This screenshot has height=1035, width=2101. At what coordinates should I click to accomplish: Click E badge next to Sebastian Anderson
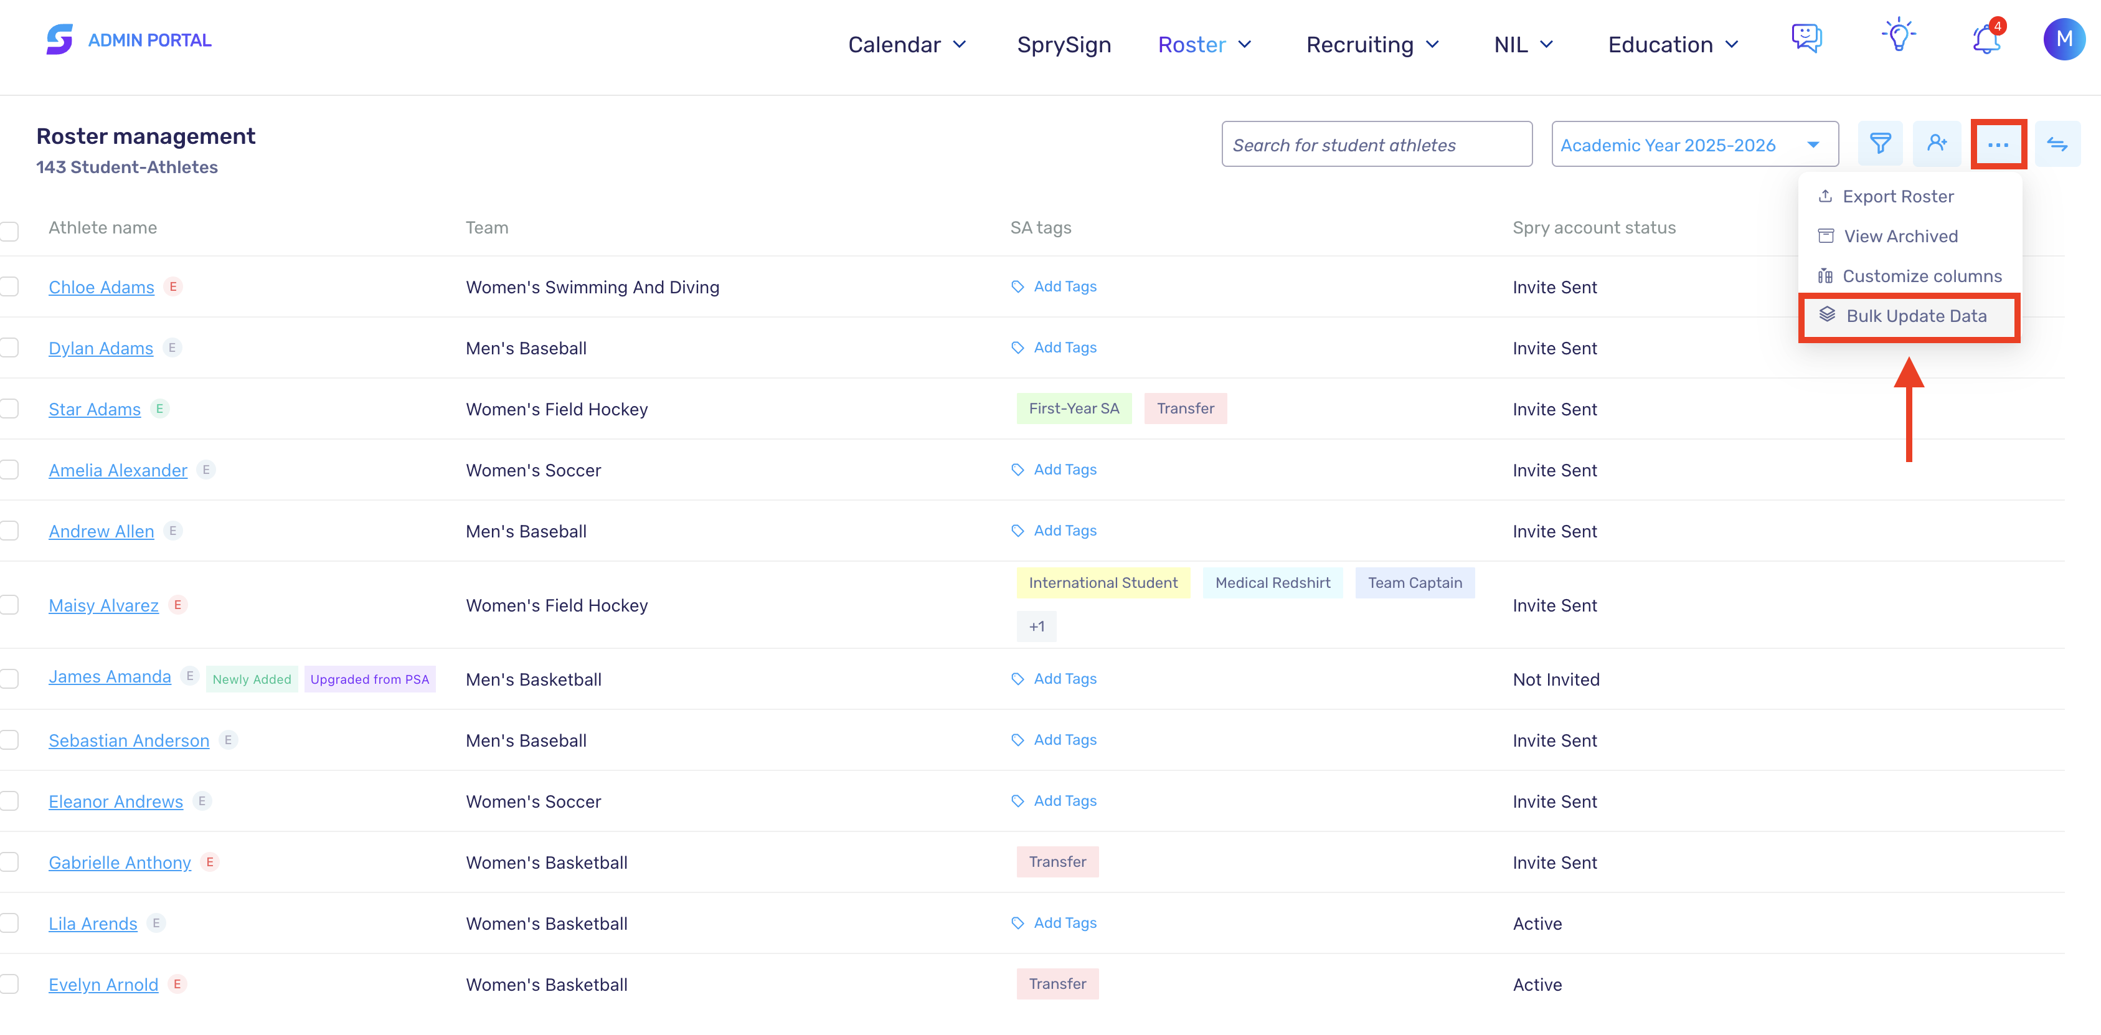point(229,740)
